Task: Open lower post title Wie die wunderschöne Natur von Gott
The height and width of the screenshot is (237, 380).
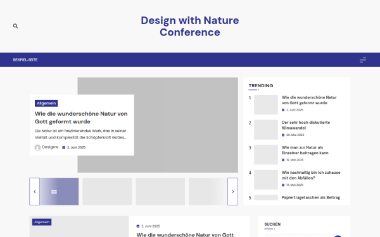Action: [x=185, y=234]
